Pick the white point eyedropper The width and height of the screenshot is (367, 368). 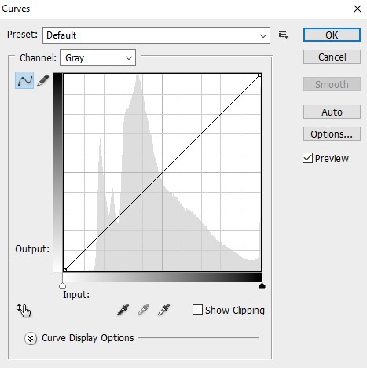pyautogui.click(x=164, y=310)
